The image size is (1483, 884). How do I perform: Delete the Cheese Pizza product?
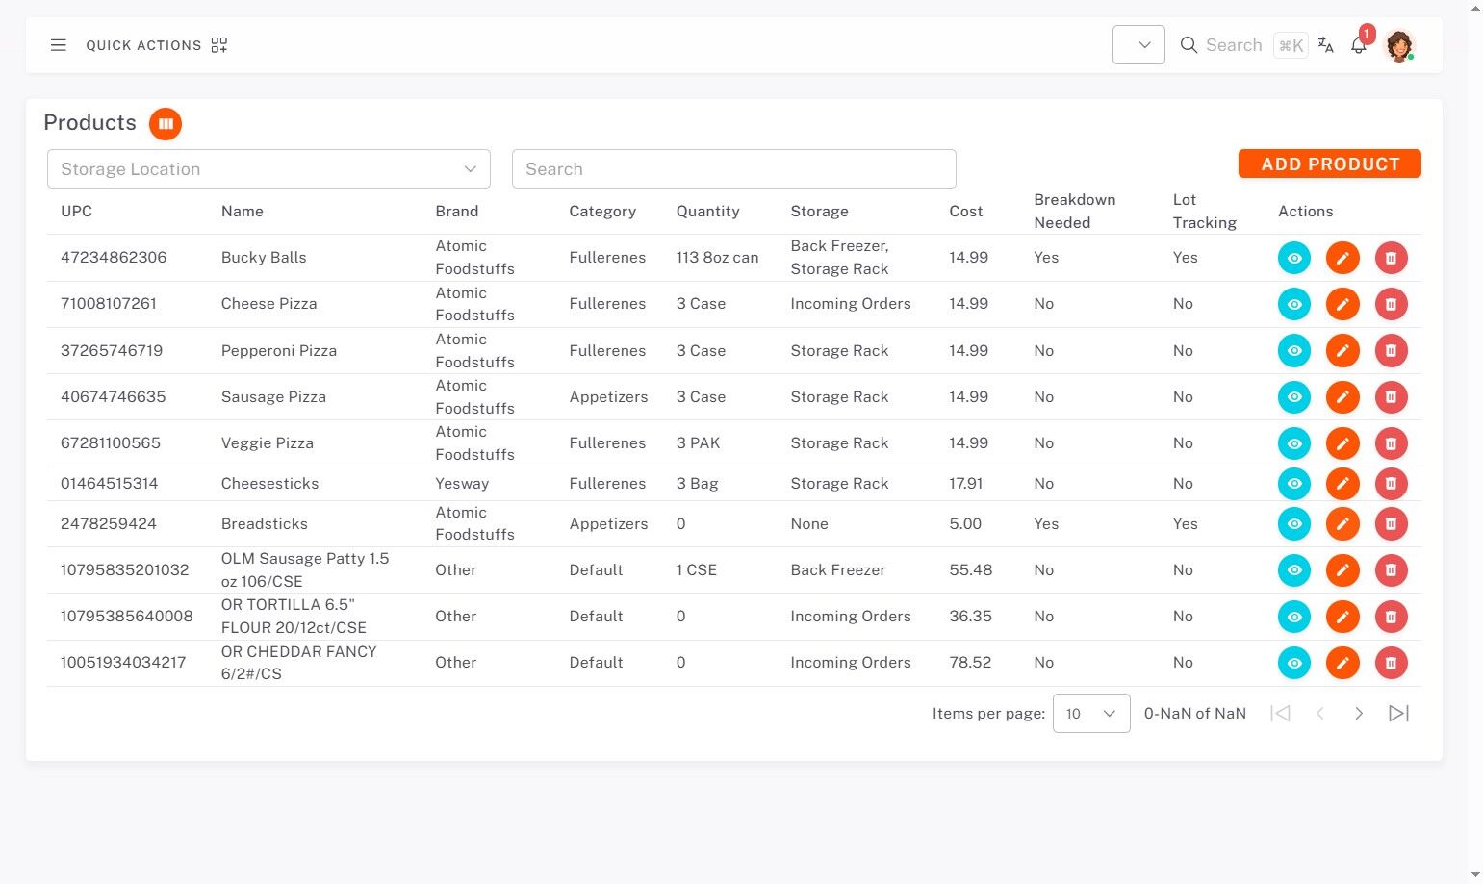pyautogui.click(x=1391, y=304)
